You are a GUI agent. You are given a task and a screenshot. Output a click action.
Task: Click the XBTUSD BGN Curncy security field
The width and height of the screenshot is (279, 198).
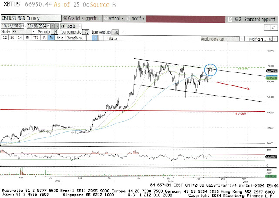pos(31,18)
